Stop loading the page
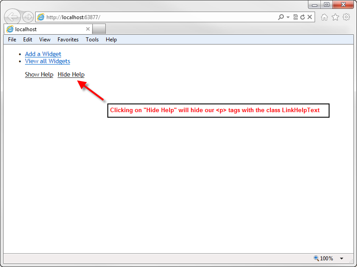 [x=310, y=17]
